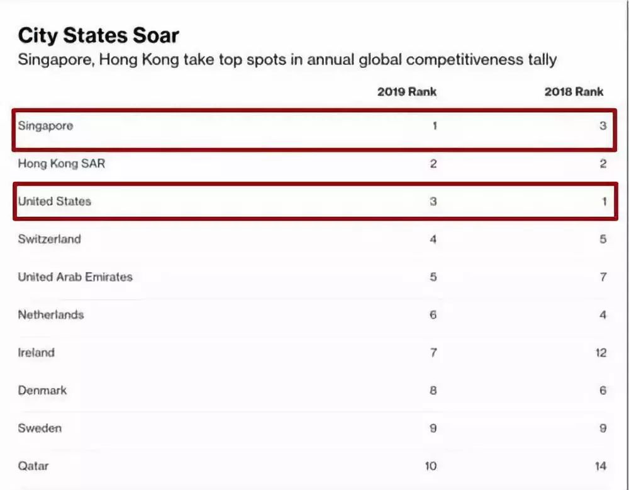Click the Denmark row label
This screenshot has height=490, width=629.
[x=42, y=390]
